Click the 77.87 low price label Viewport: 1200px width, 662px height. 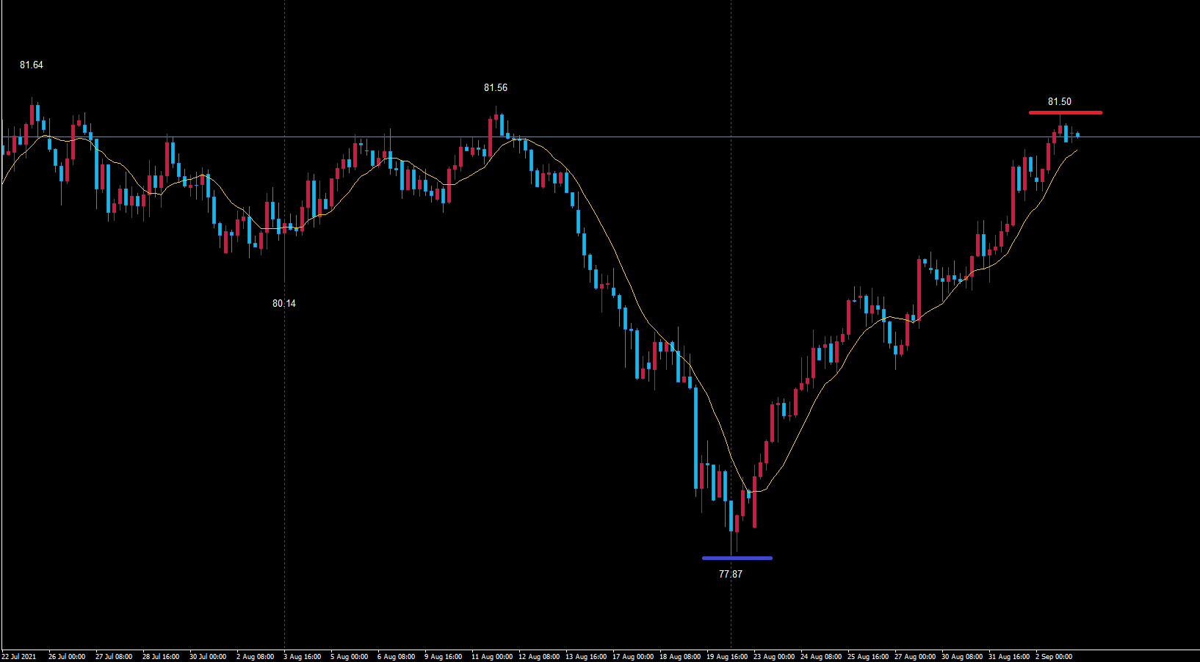coord(731,575)
